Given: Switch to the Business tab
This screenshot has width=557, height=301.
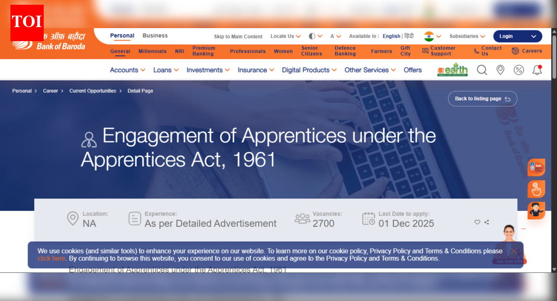Looking at the screenshot, I should [155, 35].
